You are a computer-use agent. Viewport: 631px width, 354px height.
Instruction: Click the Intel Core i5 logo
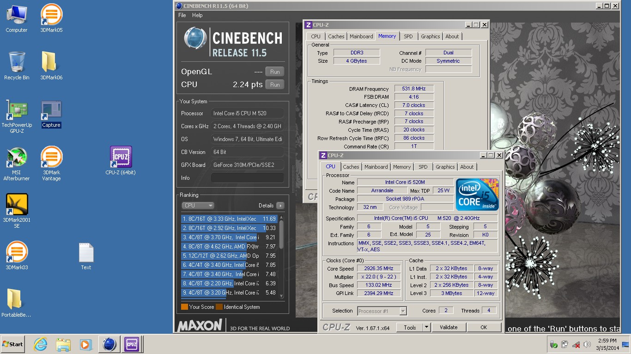point(477,195)
